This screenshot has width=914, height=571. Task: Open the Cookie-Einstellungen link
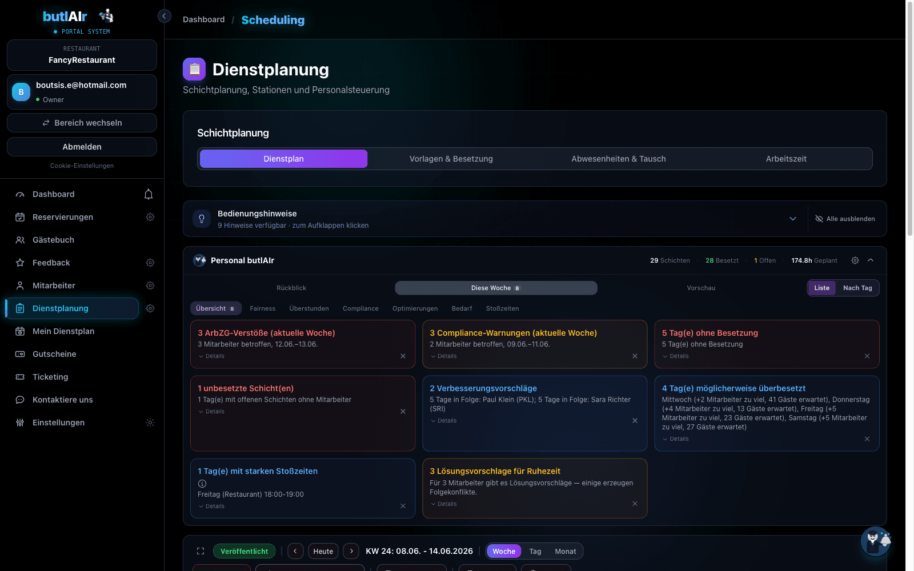[82, 166]
